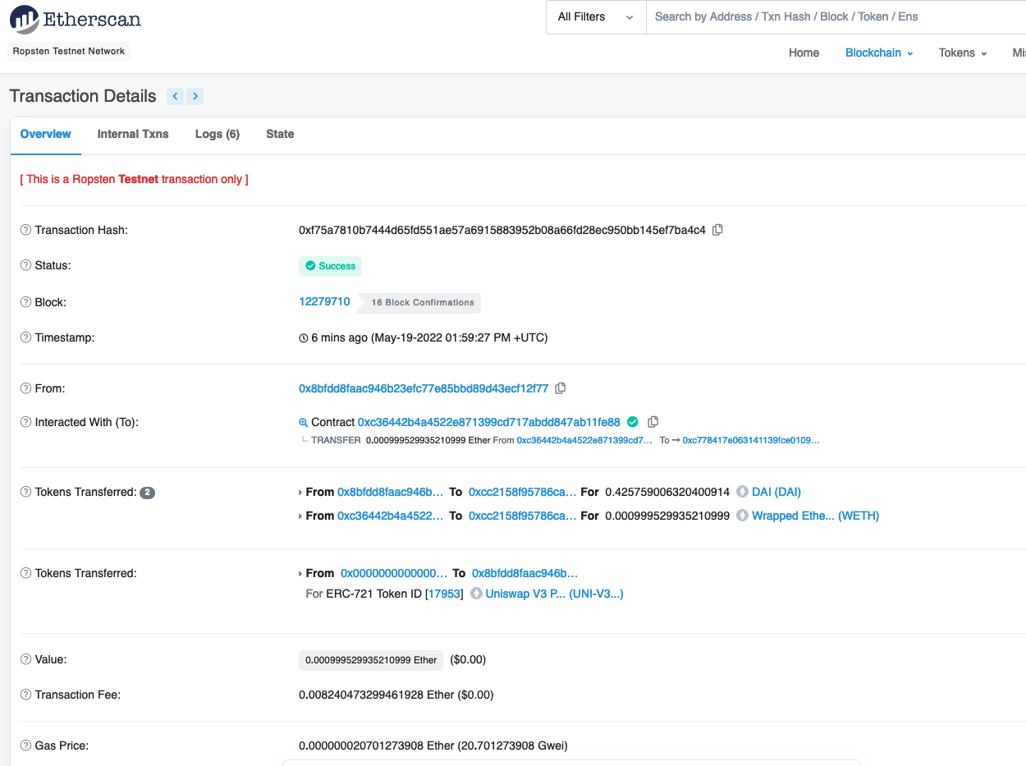Open Wrapped Ethe... (WETH) token link
Screen dimensions: 1026x766
pos(816,516)
